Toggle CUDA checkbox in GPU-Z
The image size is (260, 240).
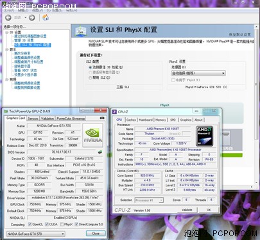(x=47, y=225)
